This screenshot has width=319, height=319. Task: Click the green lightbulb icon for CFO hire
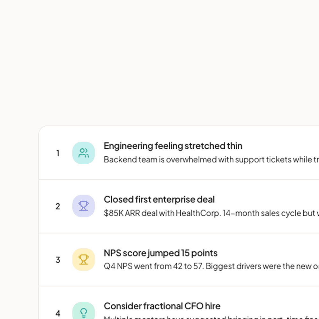84,312
